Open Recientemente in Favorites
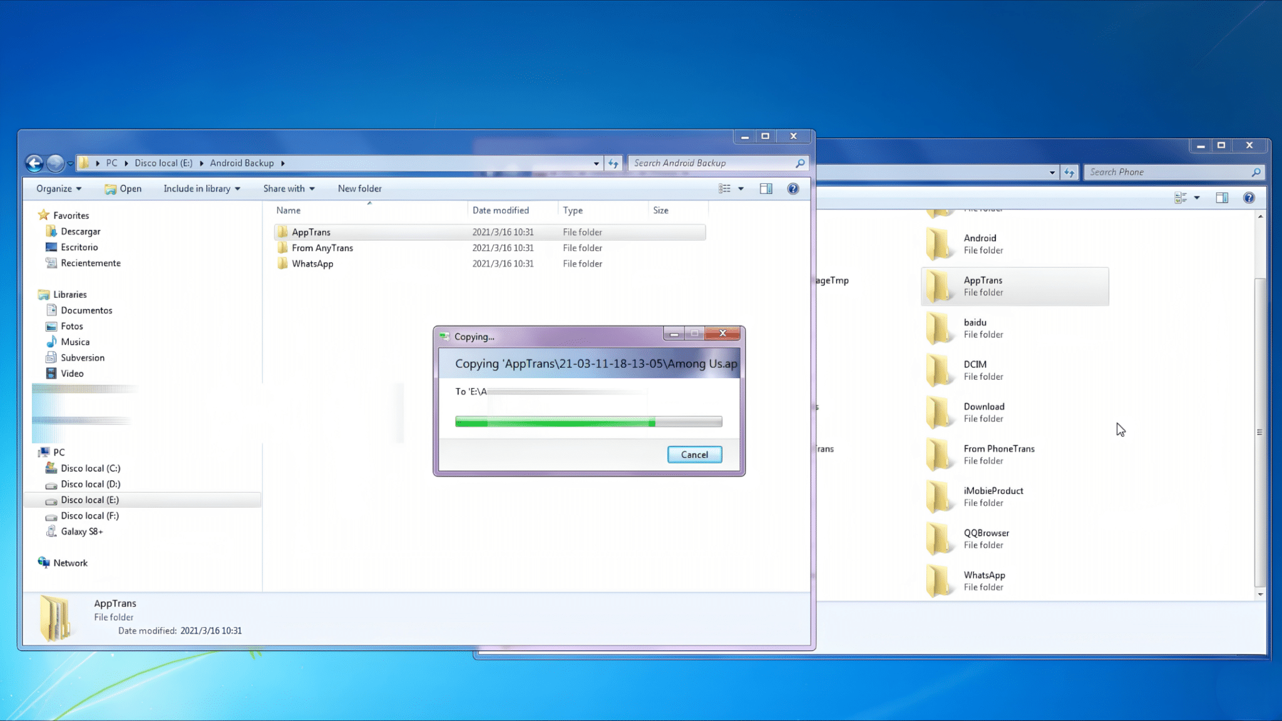Screen dimensions: 1282x721 90,263
